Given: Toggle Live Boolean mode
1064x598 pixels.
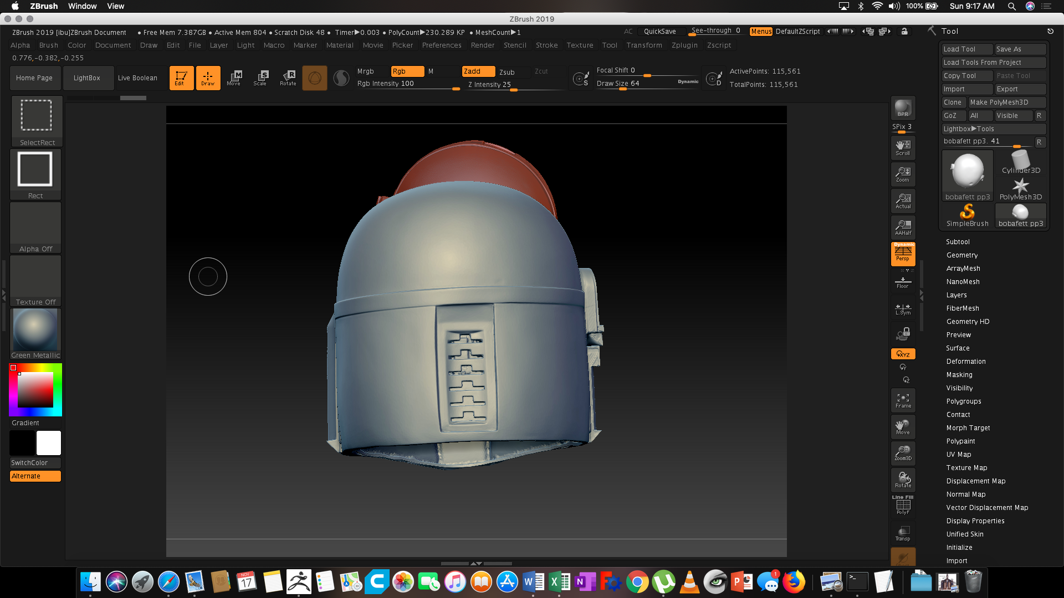Looking at the screenshot, I should [x=137, y=78].
